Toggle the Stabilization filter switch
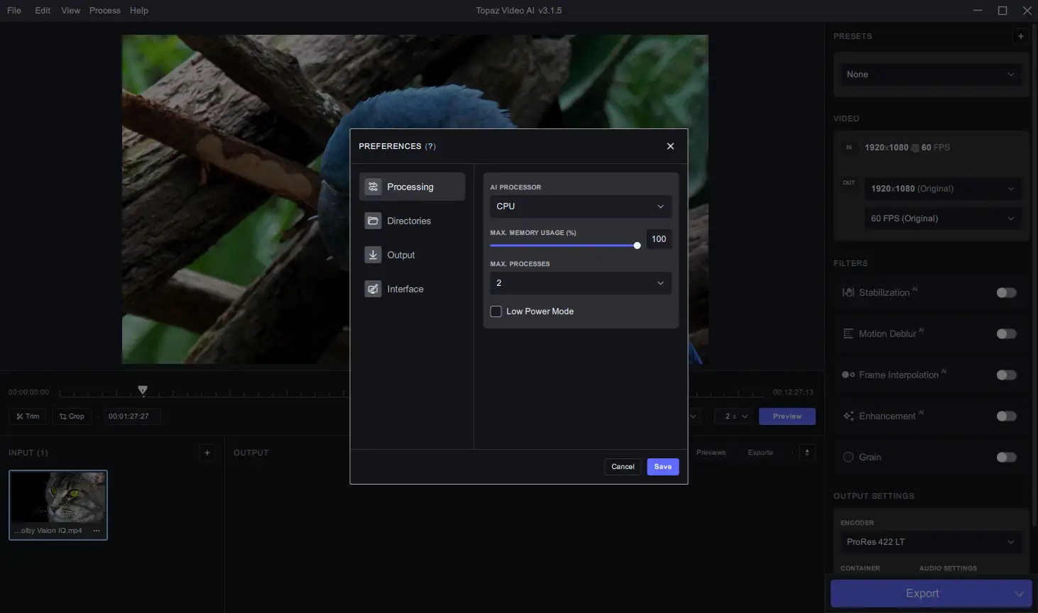 [1007, 293]
